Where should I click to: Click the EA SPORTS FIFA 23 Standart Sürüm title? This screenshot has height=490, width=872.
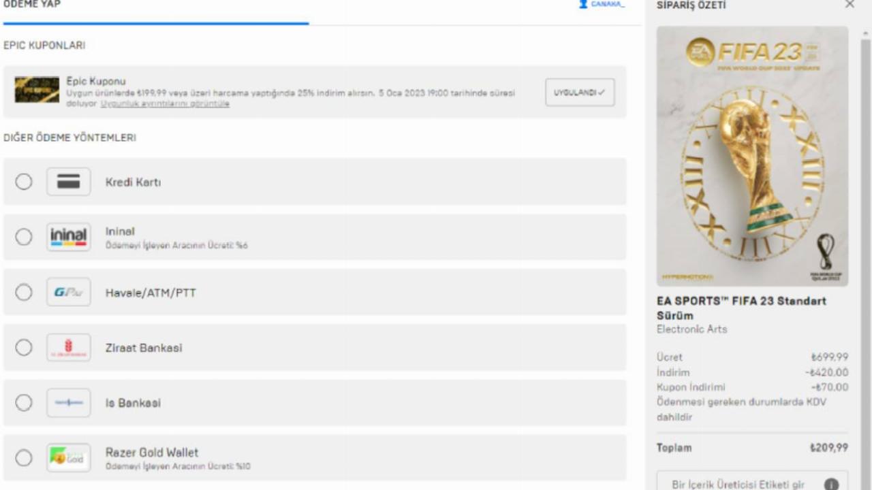[x=741, y=308]
